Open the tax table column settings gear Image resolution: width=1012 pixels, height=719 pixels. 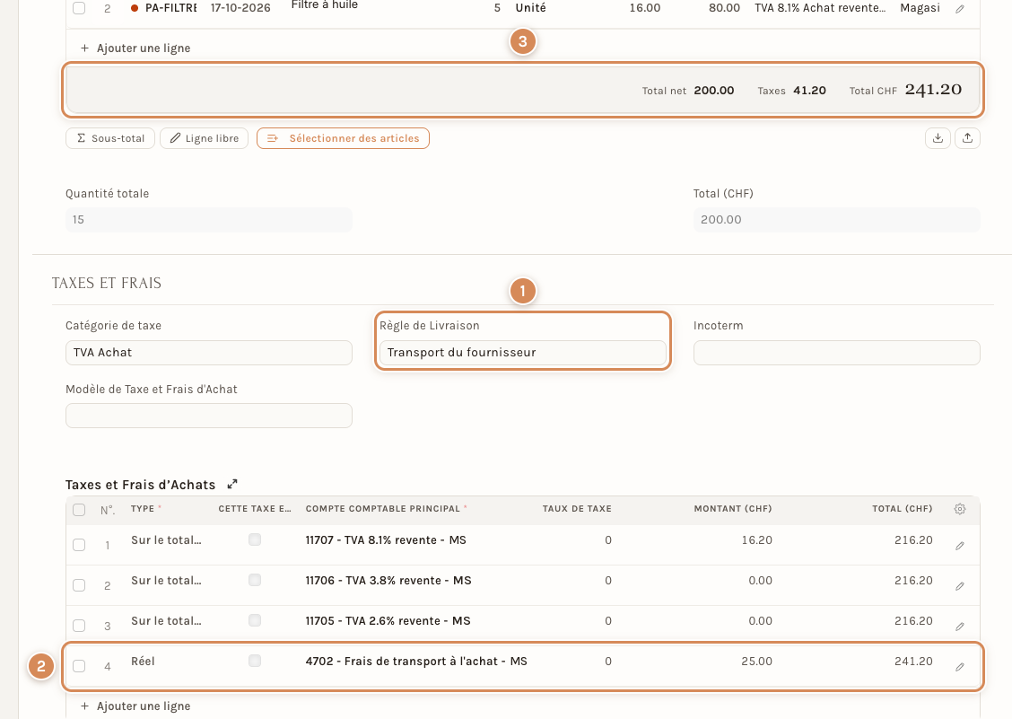[960, 509]
